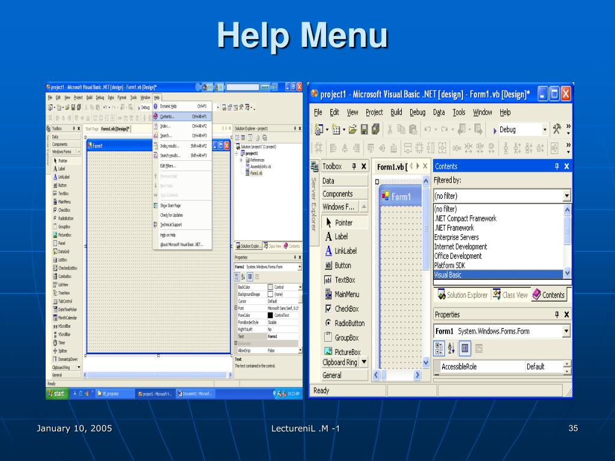This screenshot has height=461, width=615.
Task: Select RadioButton control in right window Toolbox
Action: pos(345,324)
